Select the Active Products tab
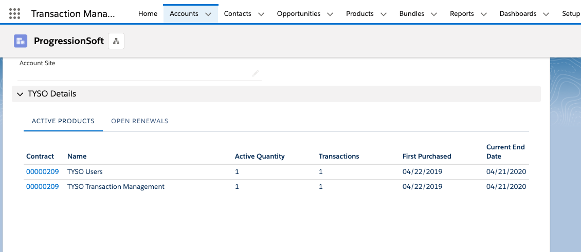The image size is (581, 252). [63, 121]
